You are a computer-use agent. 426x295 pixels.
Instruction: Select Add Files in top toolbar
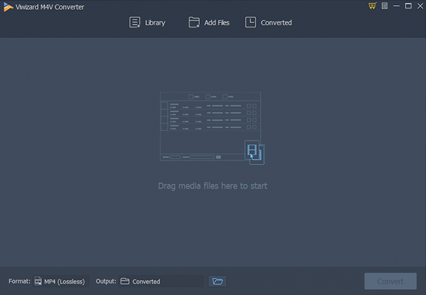tap(209, 22)
